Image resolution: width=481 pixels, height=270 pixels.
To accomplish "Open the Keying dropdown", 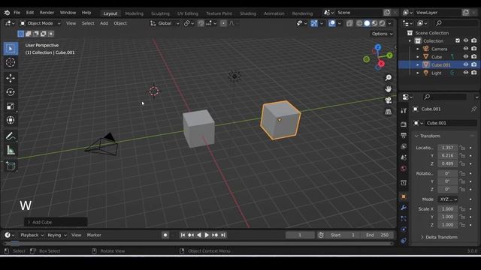I will tap(57, 235).
